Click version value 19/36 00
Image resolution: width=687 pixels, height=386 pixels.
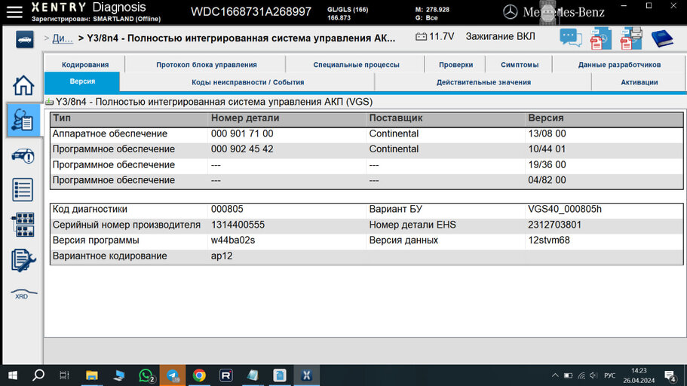tap(547, 165)
